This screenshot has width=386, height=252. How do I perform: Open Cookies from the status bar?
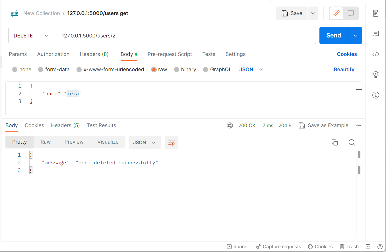click(x=320, y=247)
